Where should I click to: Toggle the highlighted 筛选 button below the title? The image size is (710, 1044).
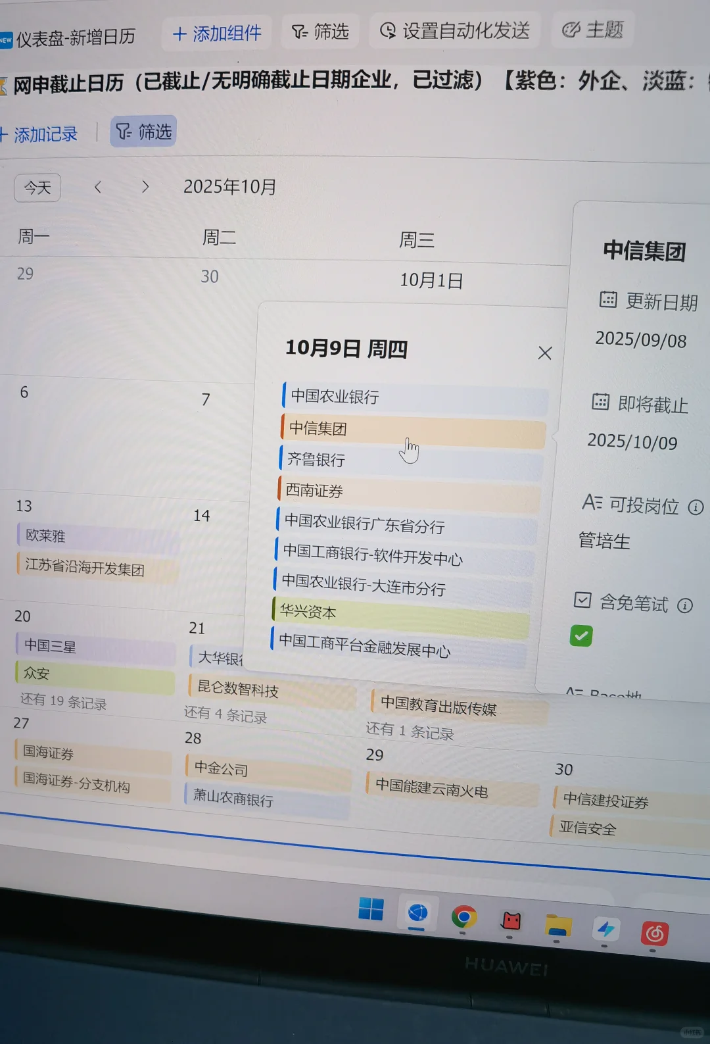pyautogui.click(x=143, y=132)
